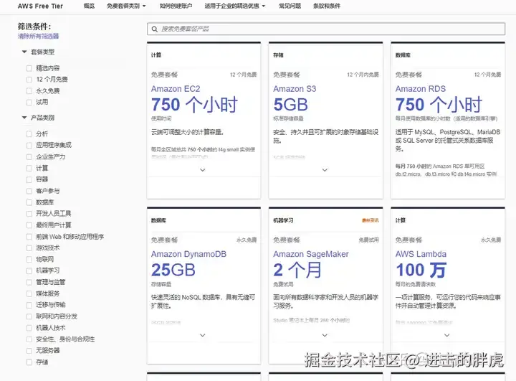Open the 常见问题 nav item

coord(290,6)
